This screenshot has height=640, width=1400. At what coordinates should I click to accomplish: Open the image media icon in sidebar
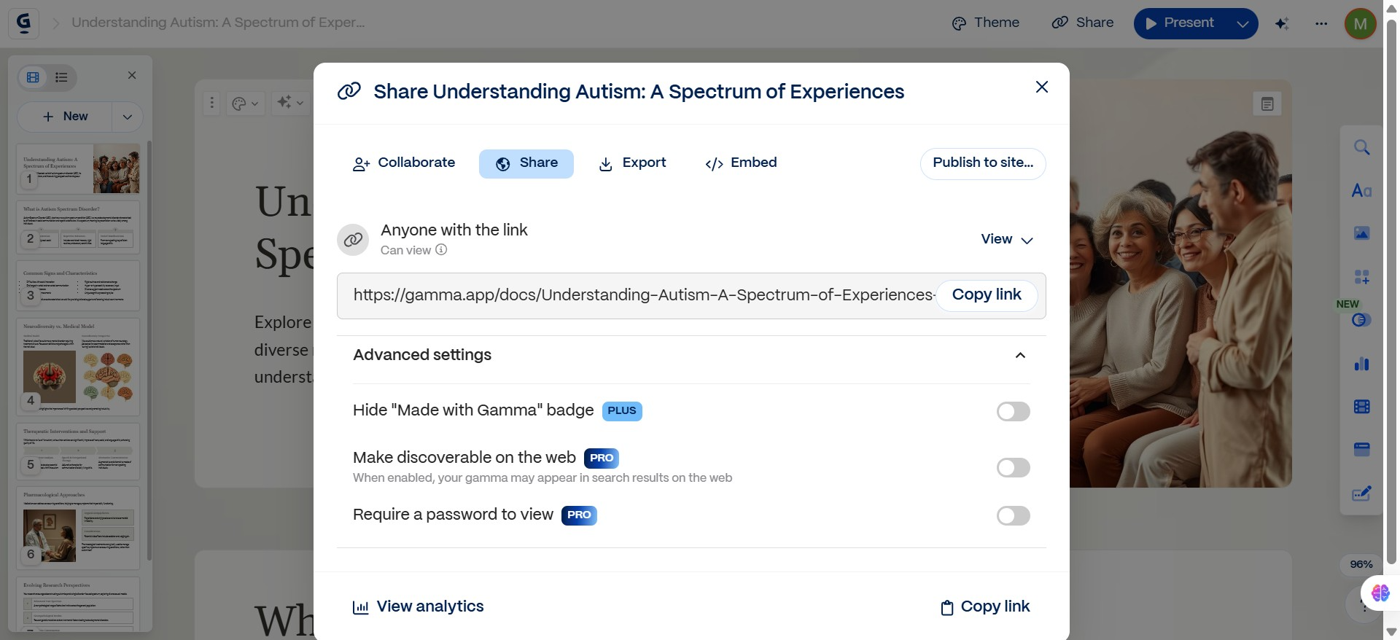[x=1361, y=233]
